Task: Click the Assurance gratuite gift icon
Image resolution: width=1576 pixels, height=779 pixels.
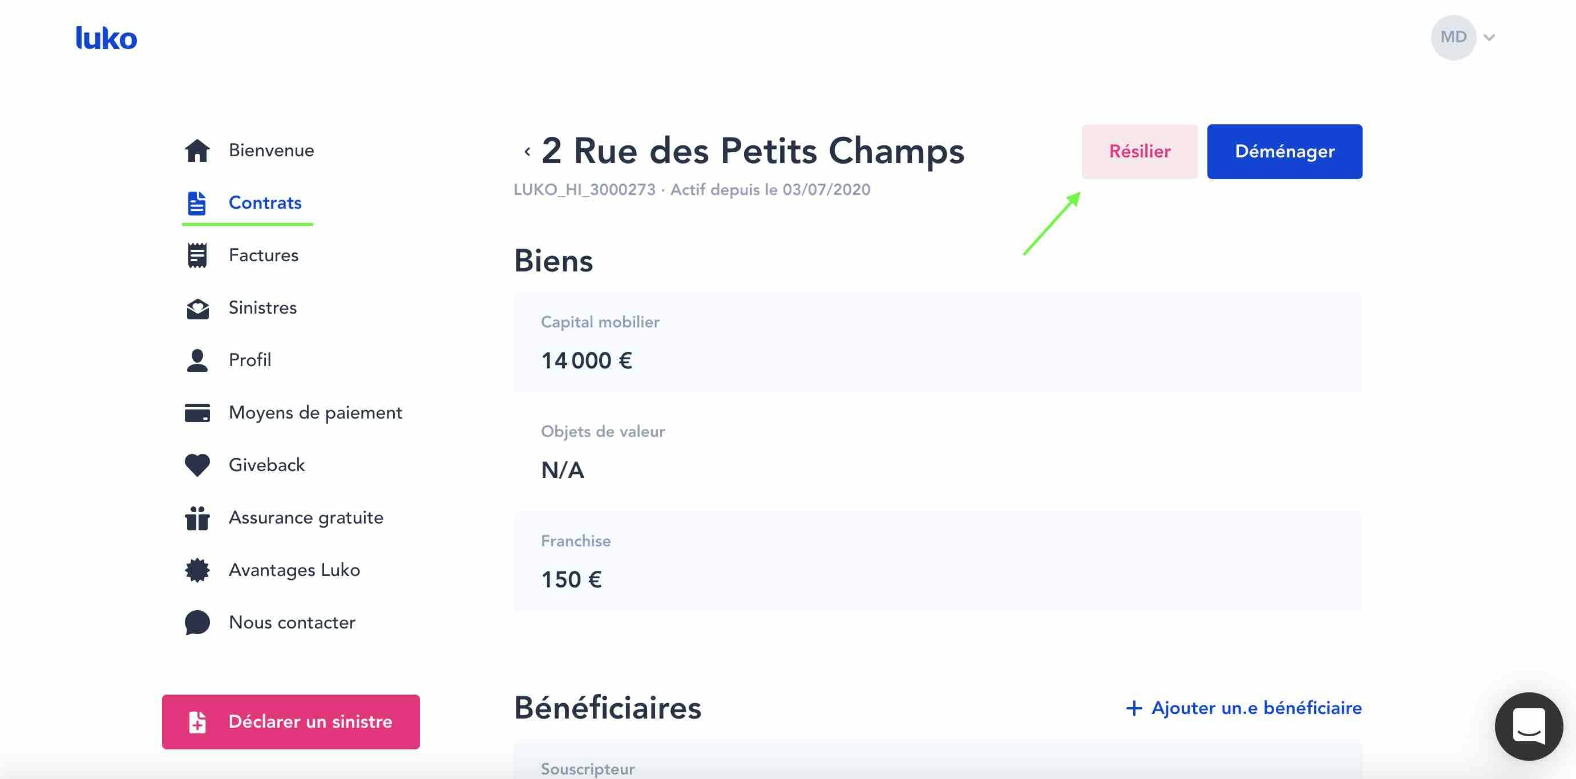Action: click(197, 518)
